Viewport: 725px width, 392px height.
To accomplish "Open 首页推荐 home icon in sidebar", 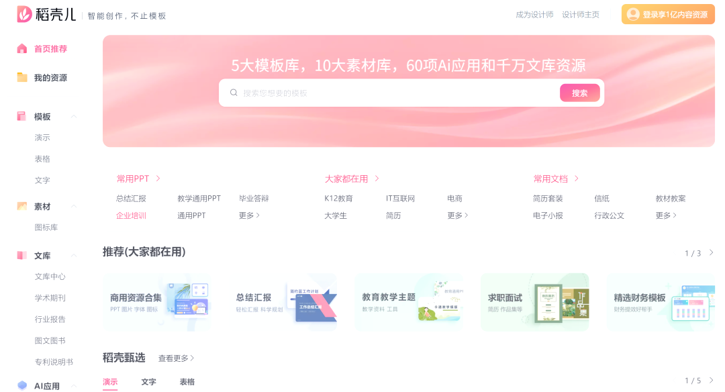I will point(22,49).
